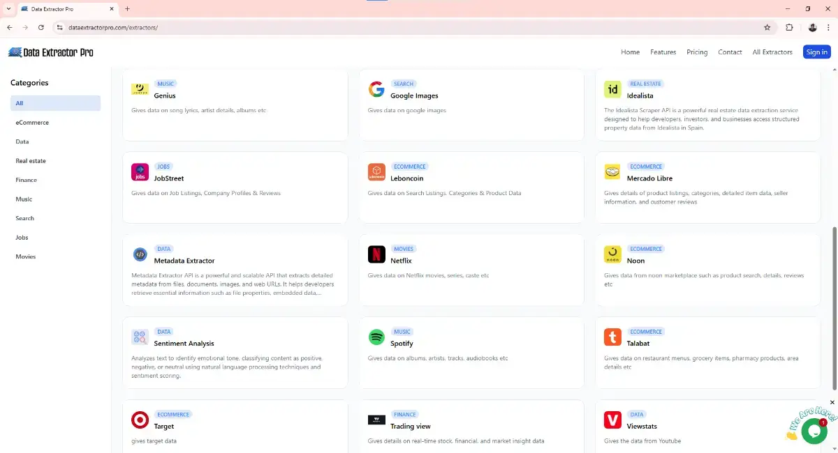Click the Viewstats logo icon

click(x=612, y=420)
